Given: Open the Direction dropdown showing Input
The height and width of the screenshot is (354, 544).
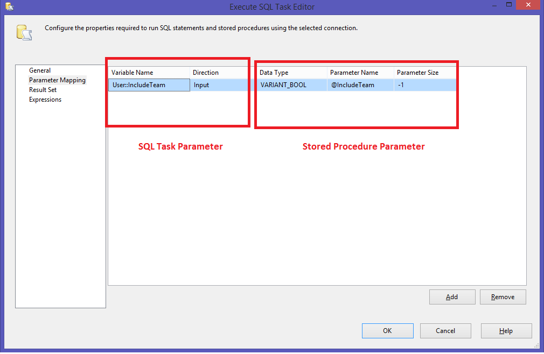Looking at the screenshot, I should tap(215, 84).
